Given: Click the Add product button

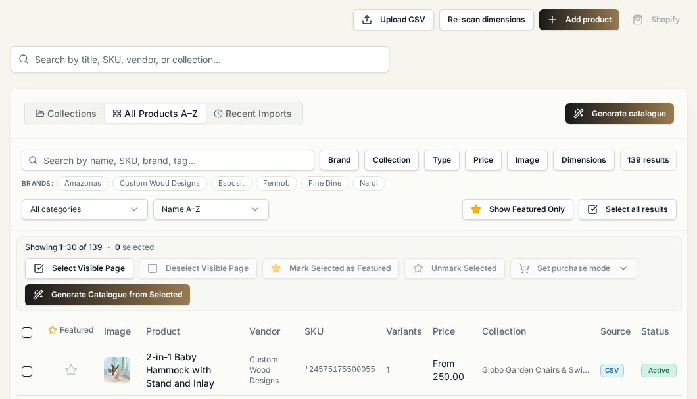Looking at the screenshot, I should tap(579, 20).
